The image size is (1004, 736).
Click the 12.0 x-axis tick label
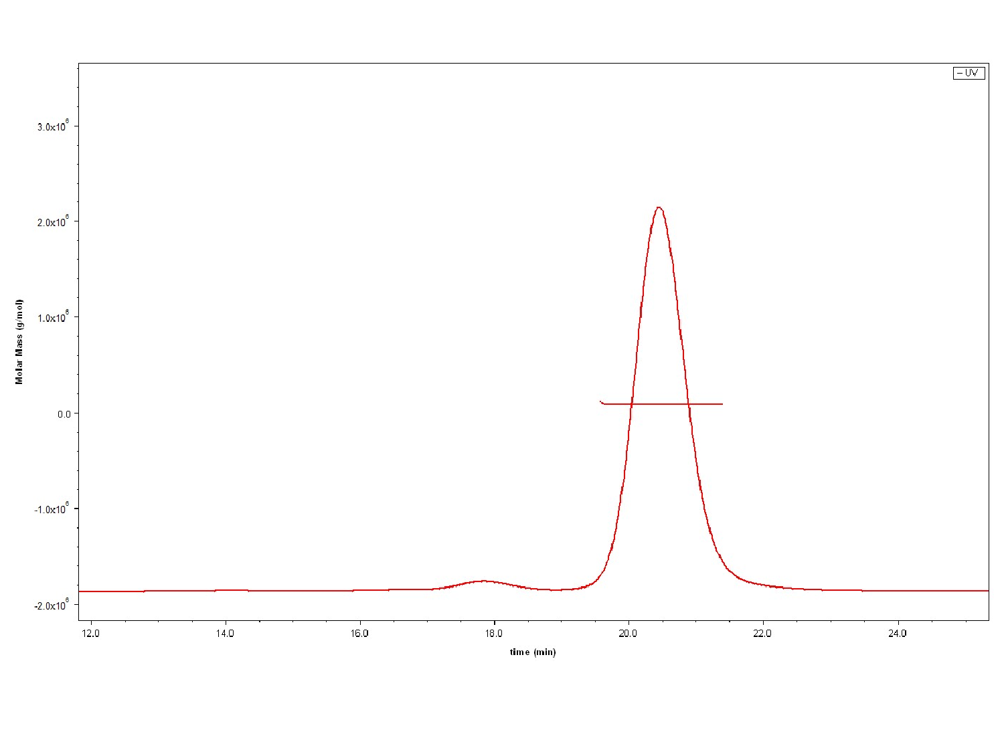pos(90,634)
